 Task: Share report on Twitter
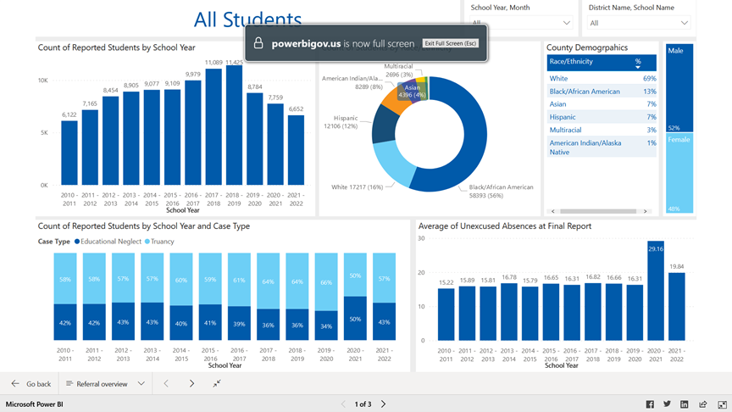point(667,404)
